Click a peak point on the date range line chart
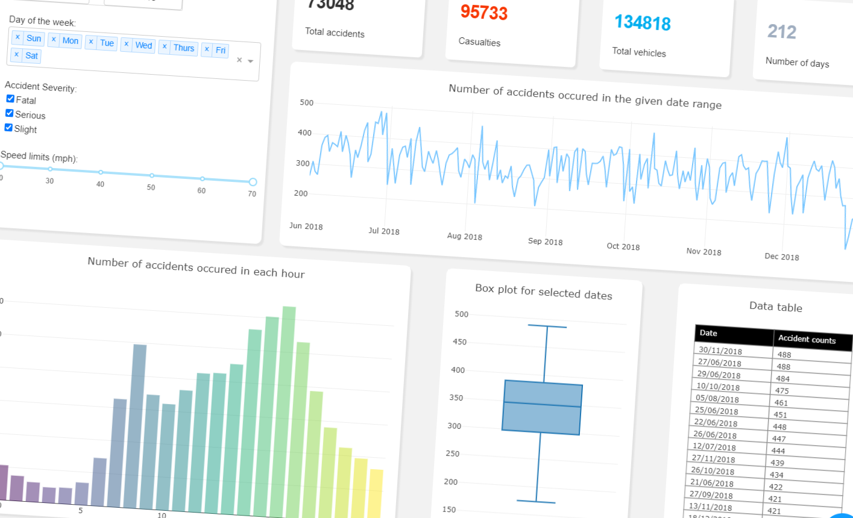The image size is (853, 518). tap(382, 112)
